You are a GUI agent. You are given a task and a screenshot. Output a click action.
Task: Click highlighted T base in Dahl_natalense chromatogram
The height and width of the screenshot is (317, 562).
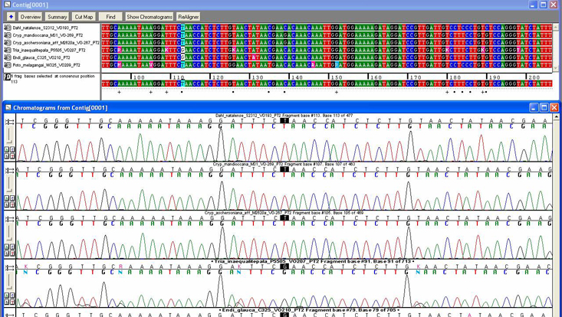[x=284, y=120]
